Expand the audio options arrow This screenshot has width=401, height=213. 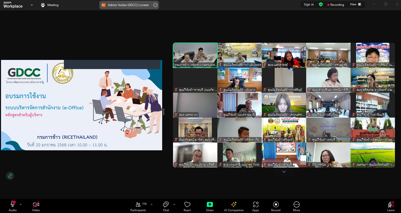click(21, 204)
